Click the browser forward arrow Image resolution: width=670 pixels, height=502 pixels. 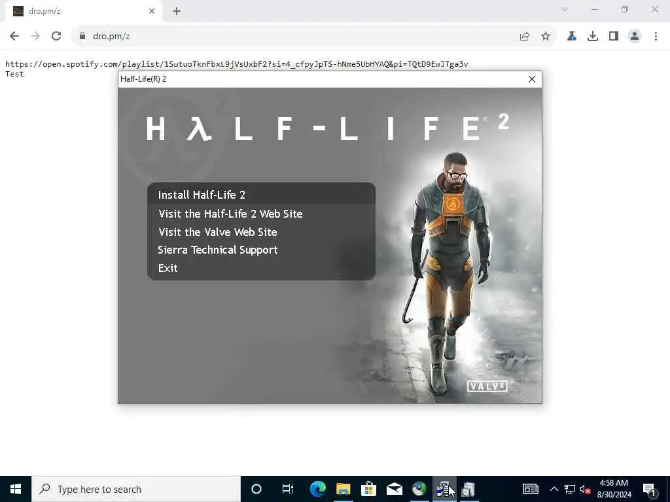pyautogui.click(x=35, y=37)
